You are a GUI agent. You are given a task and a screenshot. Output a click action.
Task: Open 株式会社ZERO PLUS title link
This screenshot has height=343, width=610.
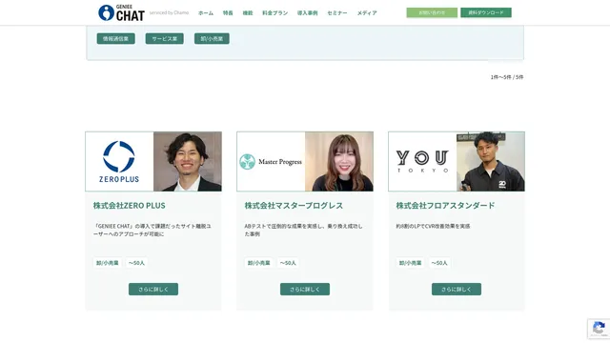point(130,206)
